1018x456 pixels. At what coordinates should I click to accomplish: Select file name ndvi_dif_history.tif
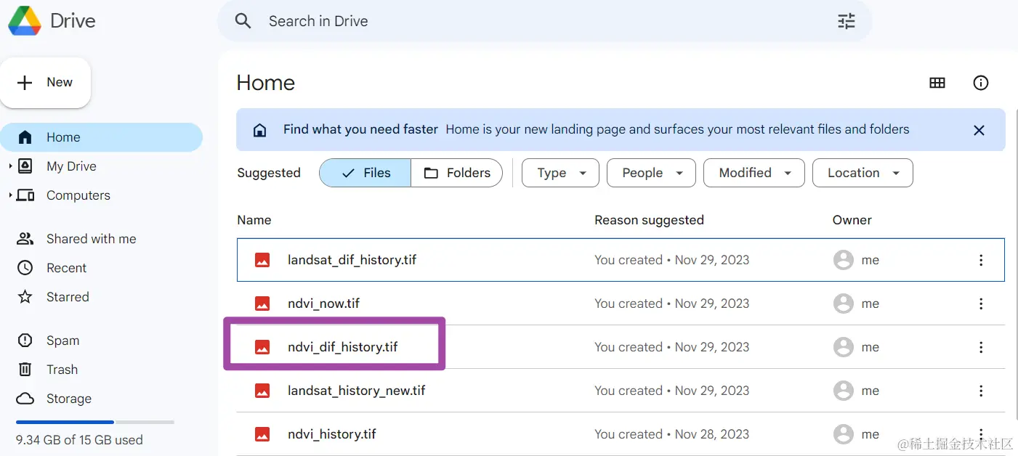coord(343,347)
